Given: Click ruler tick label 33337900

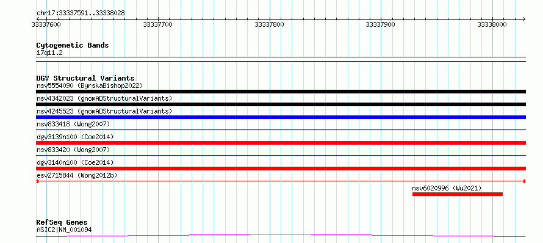Looking at the screenshot, I should 380,24.
